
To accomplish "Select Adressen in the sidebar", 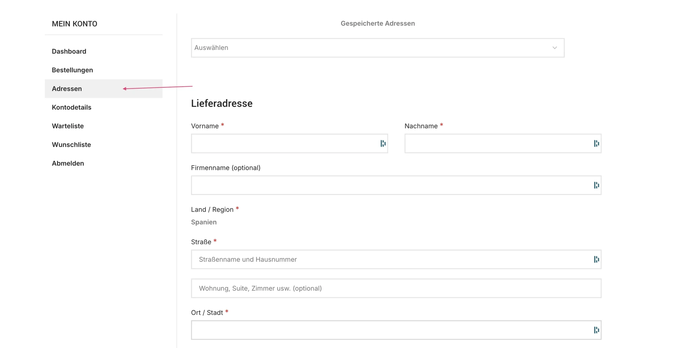I will [x=67, y=89].
